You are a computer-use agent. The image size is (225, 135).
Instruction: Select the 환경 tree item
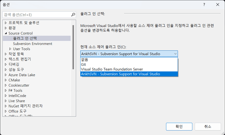click(12, 28)
